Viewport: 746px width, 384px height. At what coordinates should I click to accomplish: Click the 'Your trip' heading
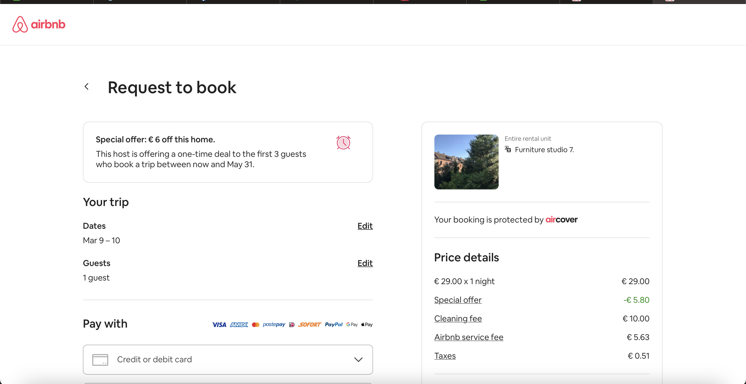106,202
